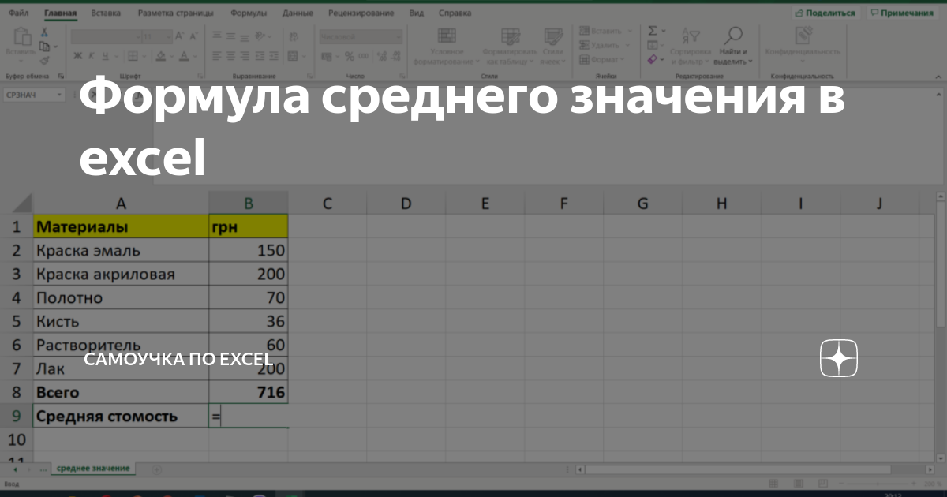Open the Clear eraser icon
Screen dimensions: 947x497
[653, 59]
